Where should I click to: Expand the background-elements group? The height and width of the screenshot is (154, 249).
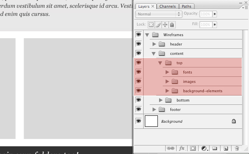click(x=167, y=91)
